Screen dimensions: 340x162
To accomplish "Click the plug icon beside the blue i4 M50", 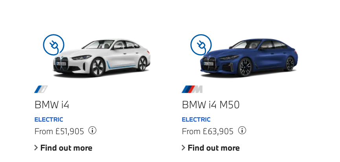I will click(x=201, y=45).
